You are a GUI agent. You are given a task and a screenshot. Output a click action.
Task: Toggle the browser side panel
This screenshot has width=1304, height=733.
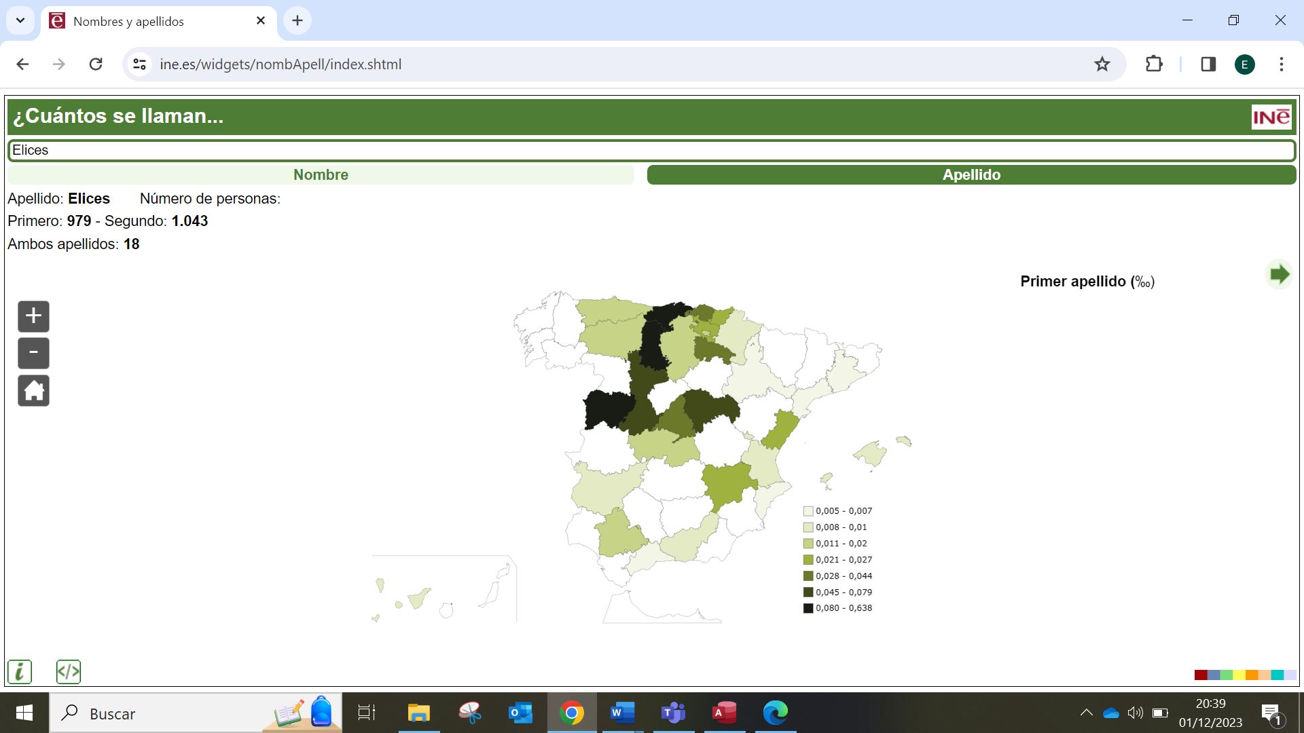pyautogui.click(x=1208, y=64)
